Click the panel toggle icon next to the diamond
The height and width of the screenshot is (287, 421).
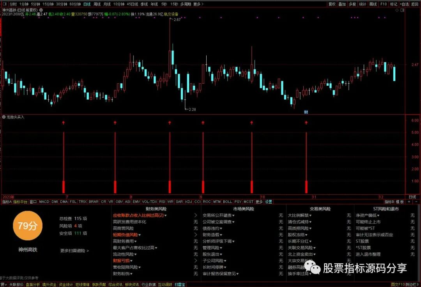pyautogui.click(x=402, y=10)
